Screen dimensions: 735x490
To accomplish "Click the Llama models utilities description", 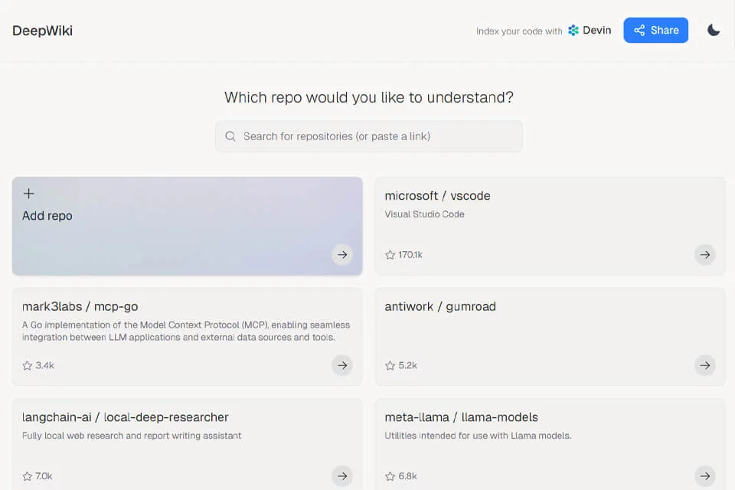I will 478,436.
